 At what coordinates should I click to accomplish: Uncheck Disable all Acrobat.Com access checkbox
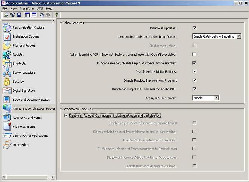pyautogui.click(x=67, y=115)
